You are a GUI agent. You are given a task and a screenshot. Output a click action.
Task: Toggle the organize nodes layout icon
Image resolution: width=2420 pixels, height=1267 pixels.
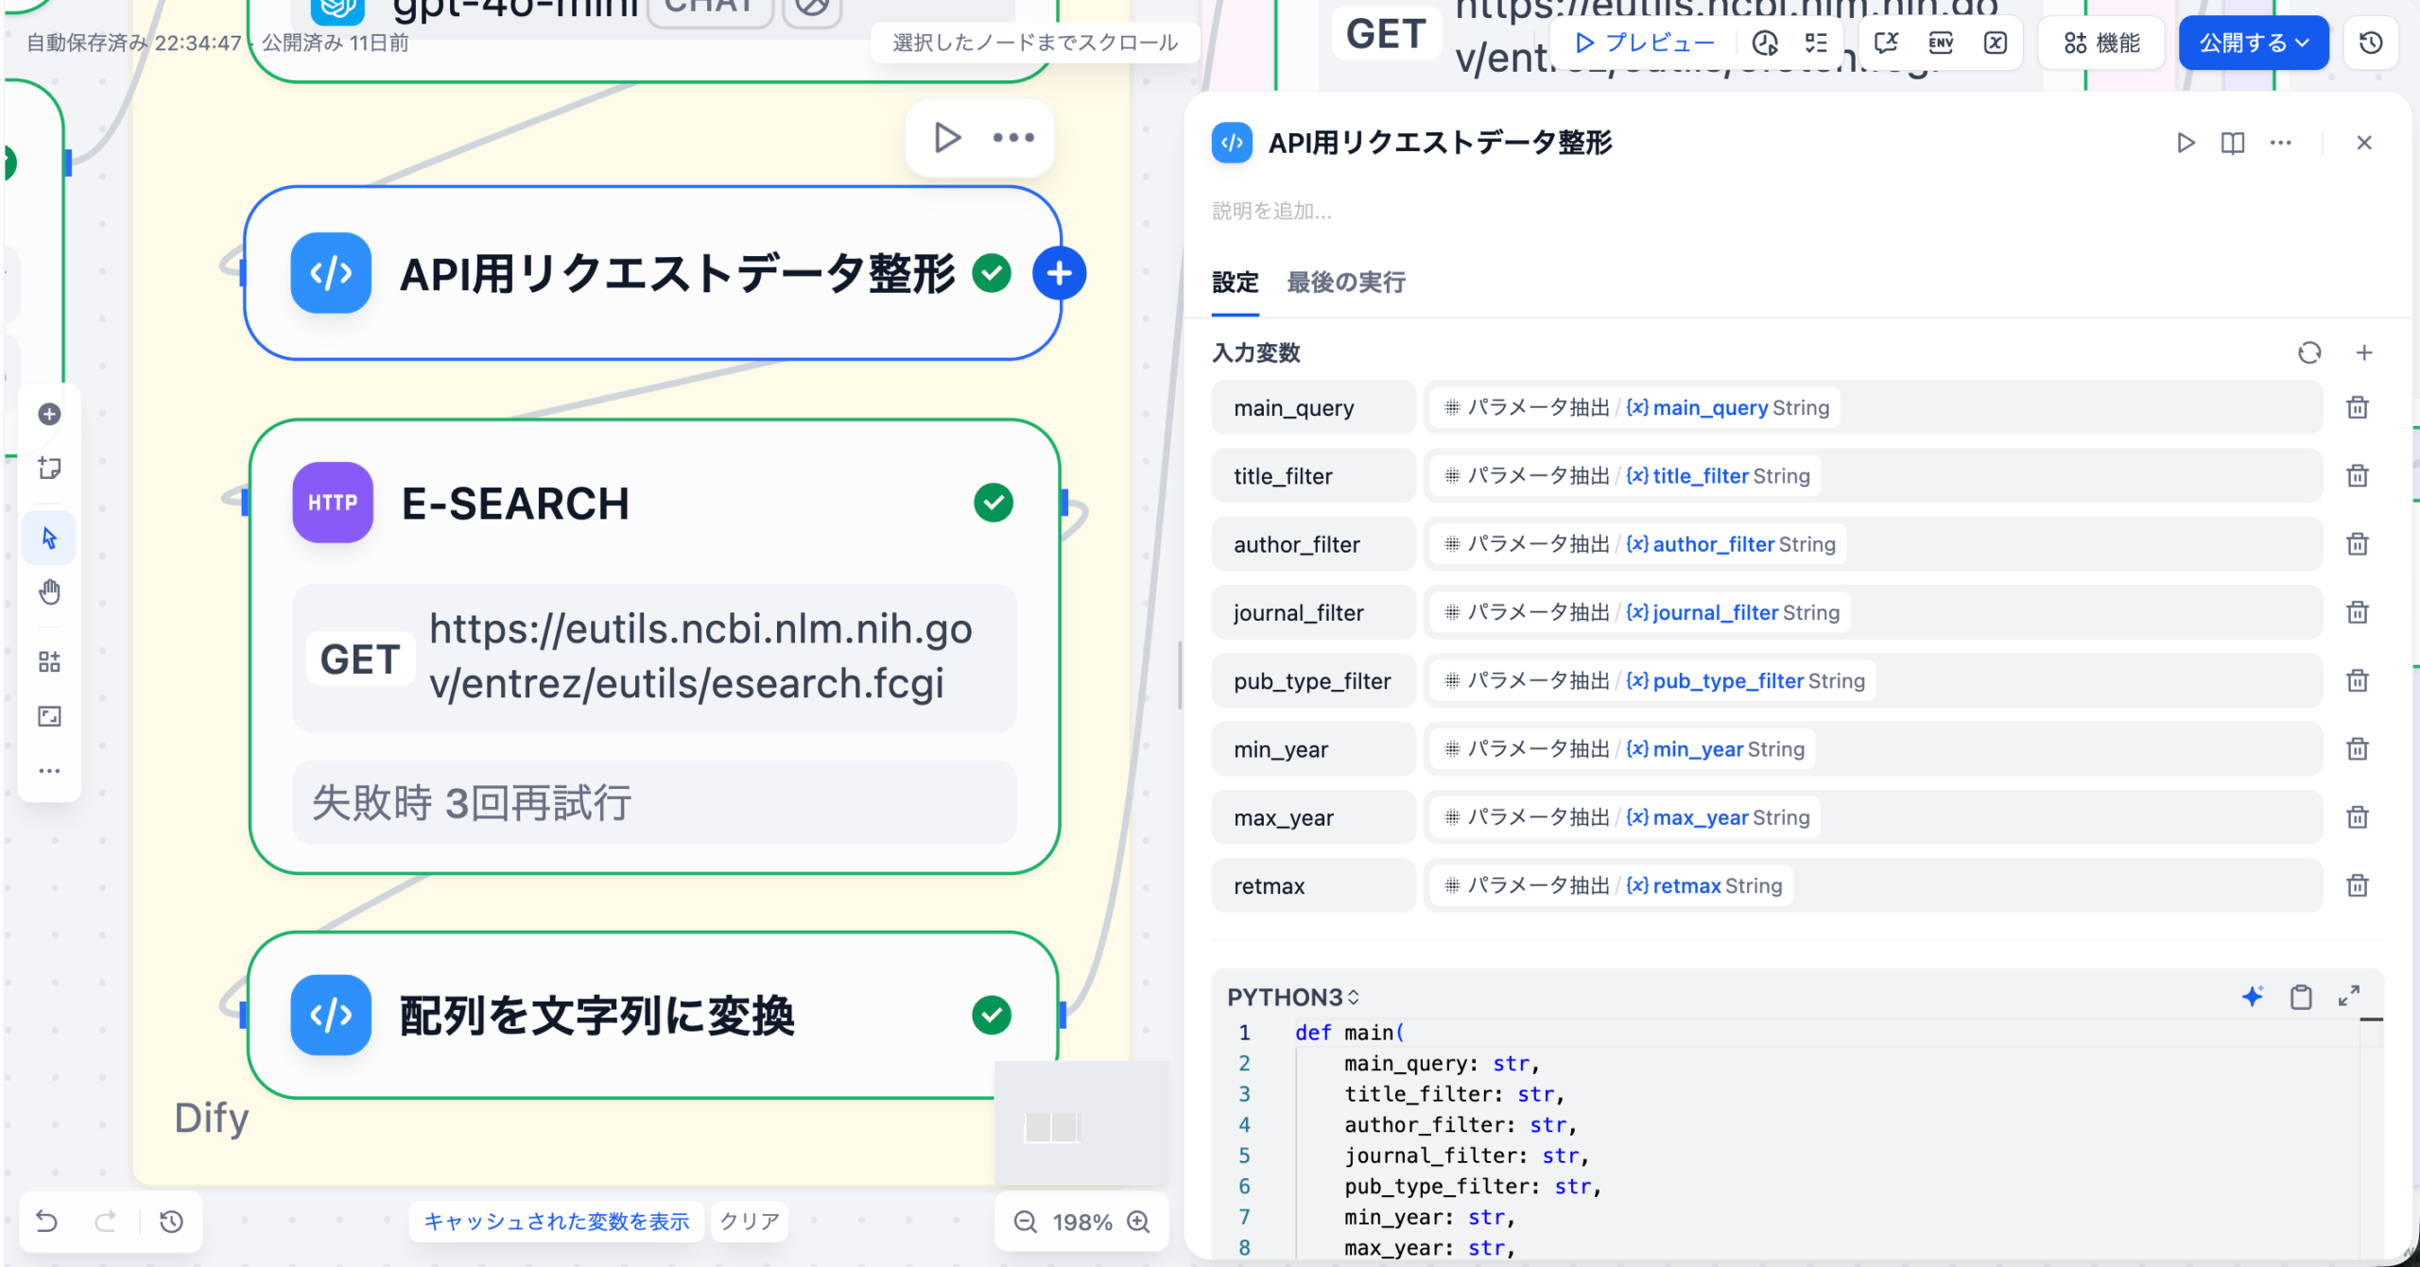tap(49, 661)
